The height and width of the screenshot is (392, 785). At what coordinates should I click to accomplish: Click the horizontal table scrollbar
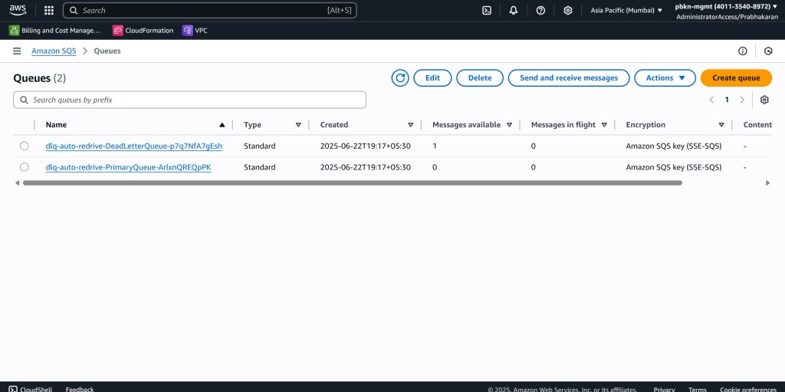[x=352, y=183]
